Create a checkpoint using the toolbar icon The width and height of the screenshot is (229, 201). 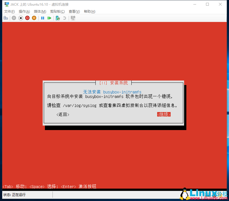pos(58,18)
